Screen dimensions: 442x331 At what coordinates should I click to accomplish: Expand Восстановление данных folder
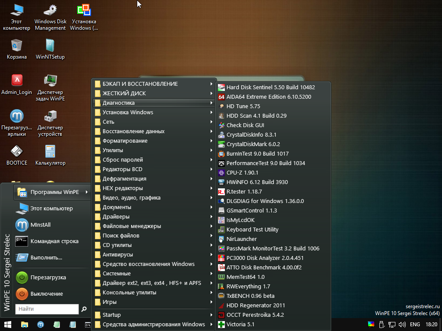click(x=154, y=131)
